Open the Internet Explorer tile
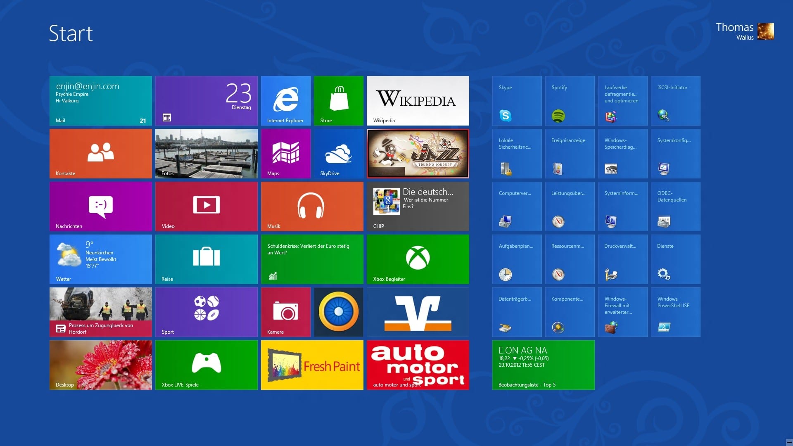 coord(285,100)
